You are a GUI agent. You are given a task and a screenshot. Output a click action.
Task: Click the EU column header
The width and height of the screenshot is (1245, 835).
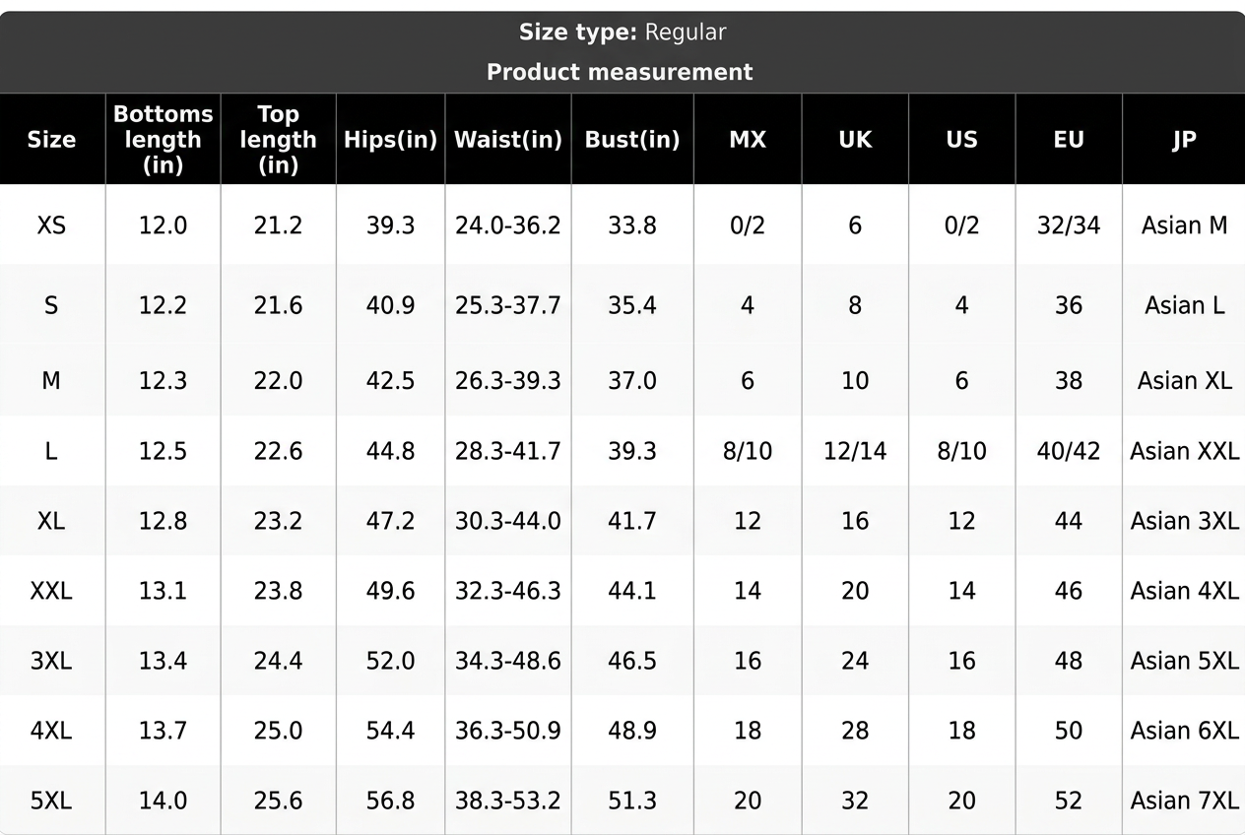tap(1069, 140)
